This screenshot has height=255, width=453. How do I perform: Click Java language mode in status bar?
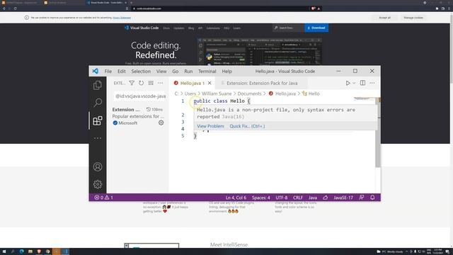[x=313, y=198]
